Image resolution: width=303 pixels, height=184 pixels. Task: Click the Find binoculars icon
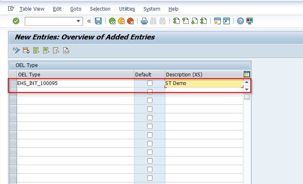(153, 21)
